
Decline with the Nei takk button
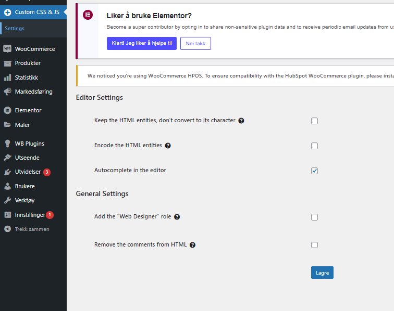tap(195, 43)
